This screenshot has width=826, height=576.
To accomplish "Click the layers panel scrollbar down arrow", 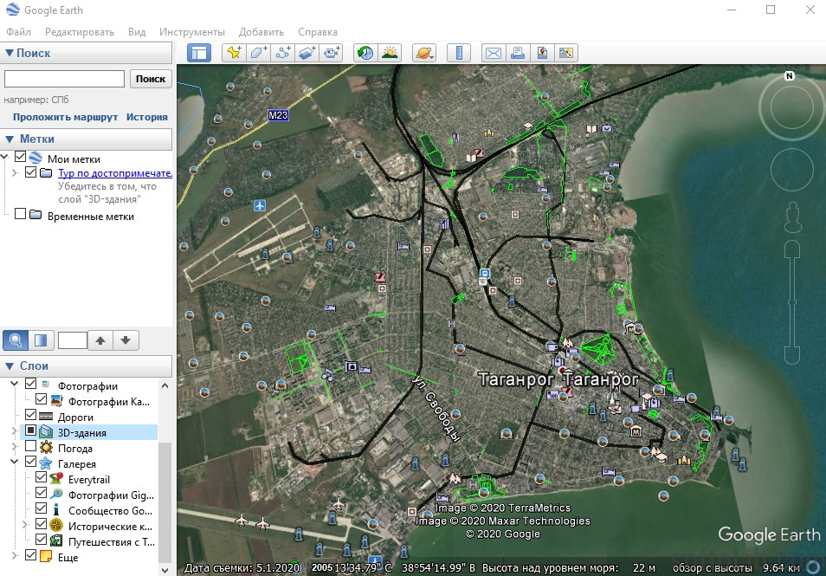I will 165,570.
